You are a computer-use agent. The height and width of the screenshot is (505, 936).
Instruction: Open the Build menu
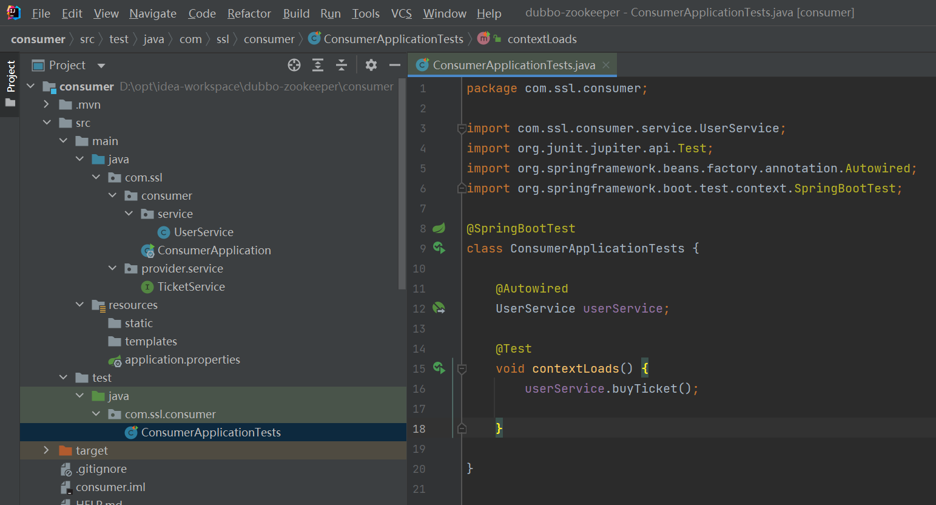point(296,13)
